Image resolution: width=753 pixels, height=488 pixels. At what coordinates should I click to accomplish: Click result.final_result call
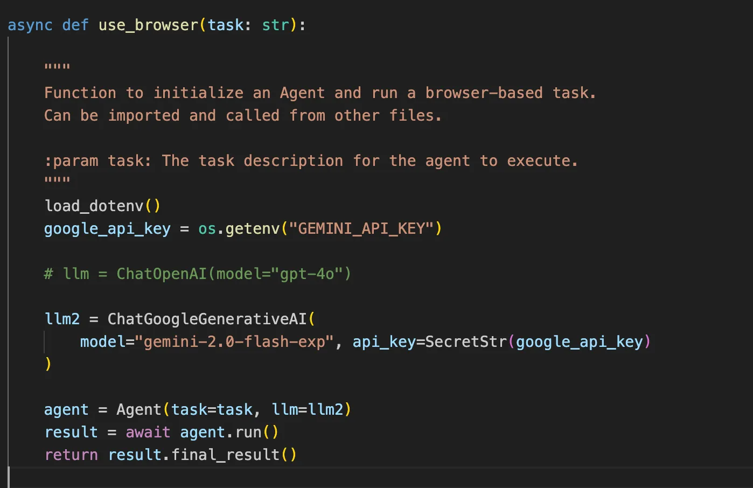point(203,455)
